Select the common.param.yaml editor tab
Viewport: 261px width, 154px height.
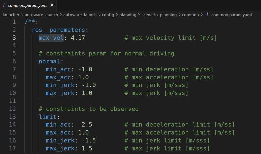pos(27,5)
